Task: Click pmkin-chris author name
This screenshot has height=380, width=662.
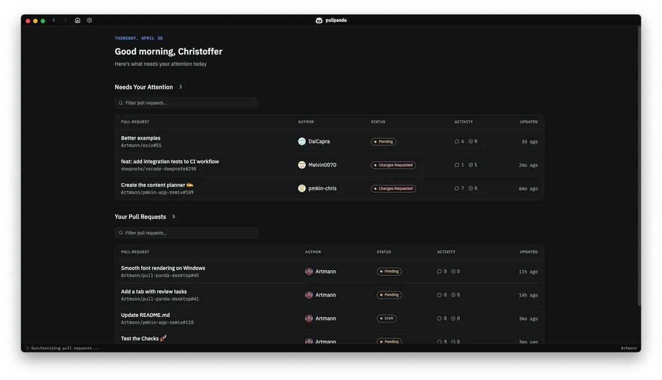Action: coord(322,189)
